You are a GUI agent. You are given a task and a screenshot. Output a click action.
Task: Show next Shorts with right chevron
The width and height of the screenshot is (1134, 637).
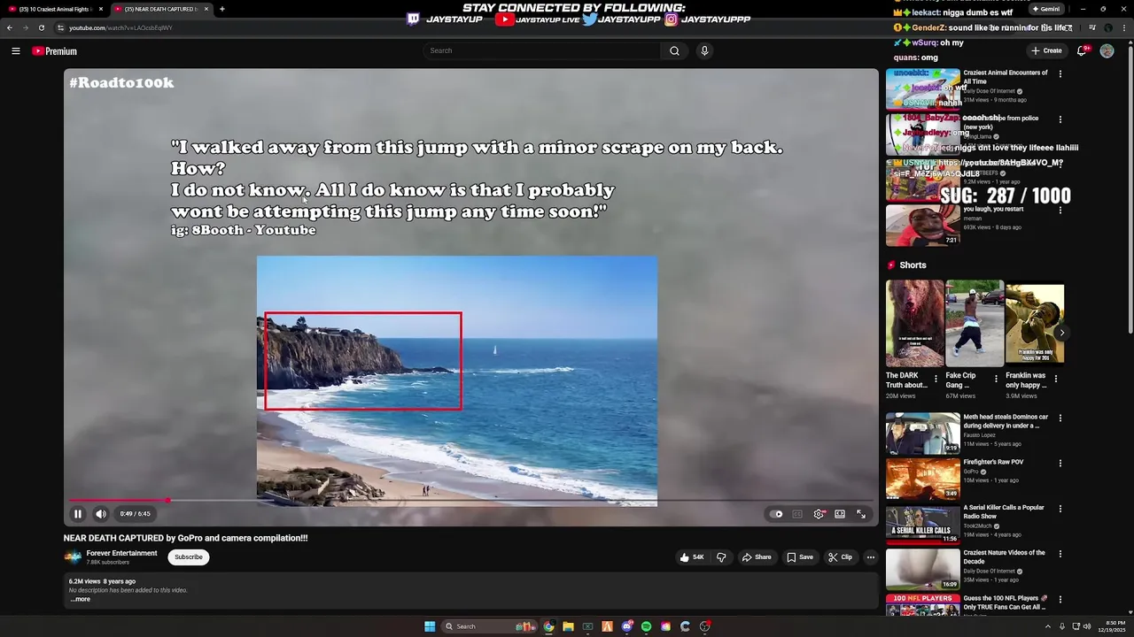click(x=1061, y=333)
